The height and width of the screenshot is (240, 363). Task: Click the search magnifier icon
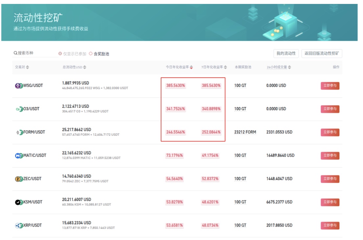point(15,53)
